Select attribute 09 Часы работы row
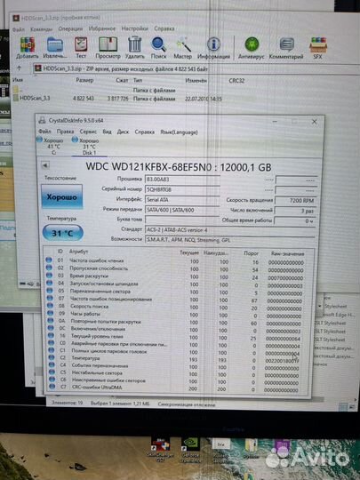 [175, 315]
